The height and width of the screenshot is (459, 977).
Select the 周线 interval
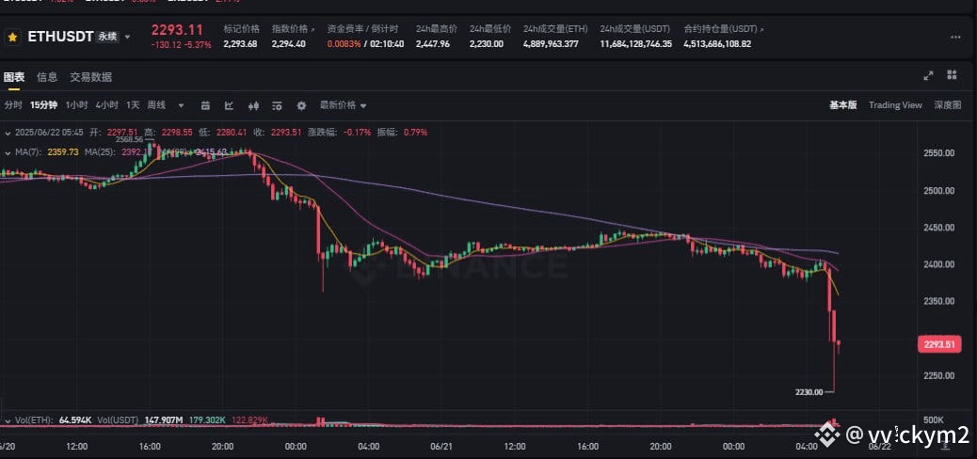(x=156, y=105)
